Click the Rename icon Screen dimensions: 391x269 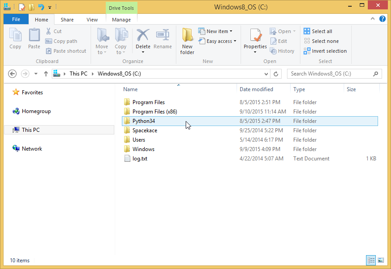162,35
